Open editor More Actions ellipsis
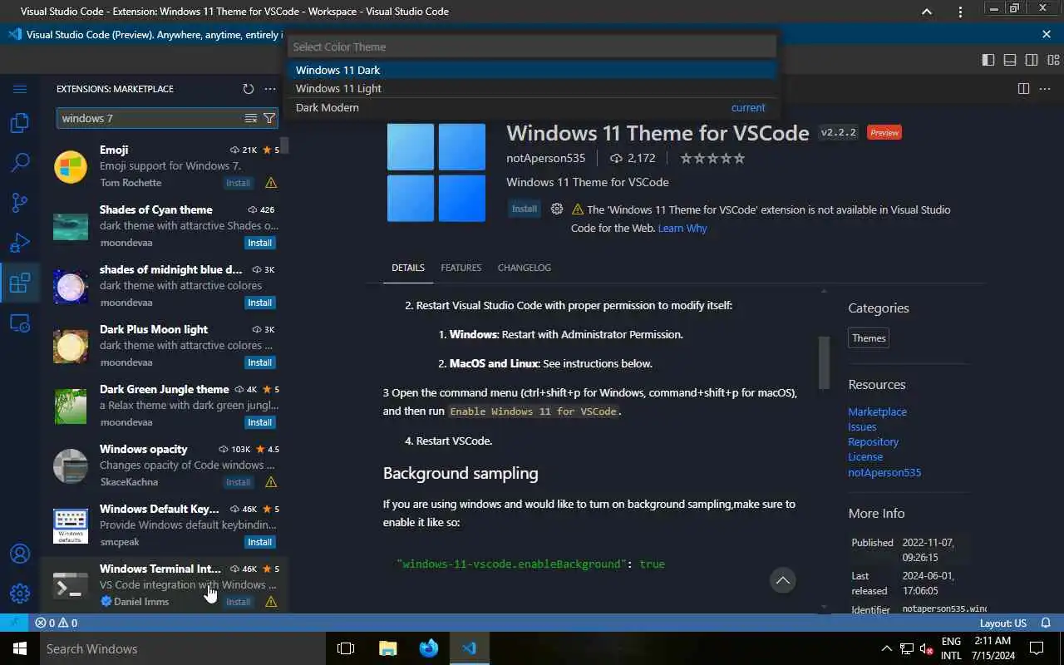1064x665 pixels. tap(1047, 89)
